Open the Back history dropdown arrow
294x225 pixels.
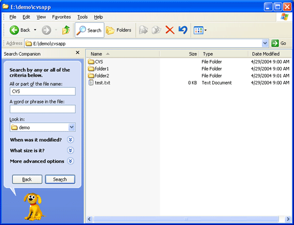click(x=35, y=30)
